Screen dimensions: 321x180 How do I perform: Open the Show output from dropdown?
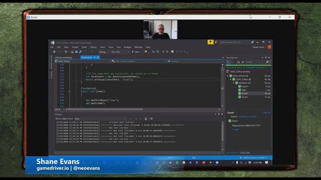(100, 118)
